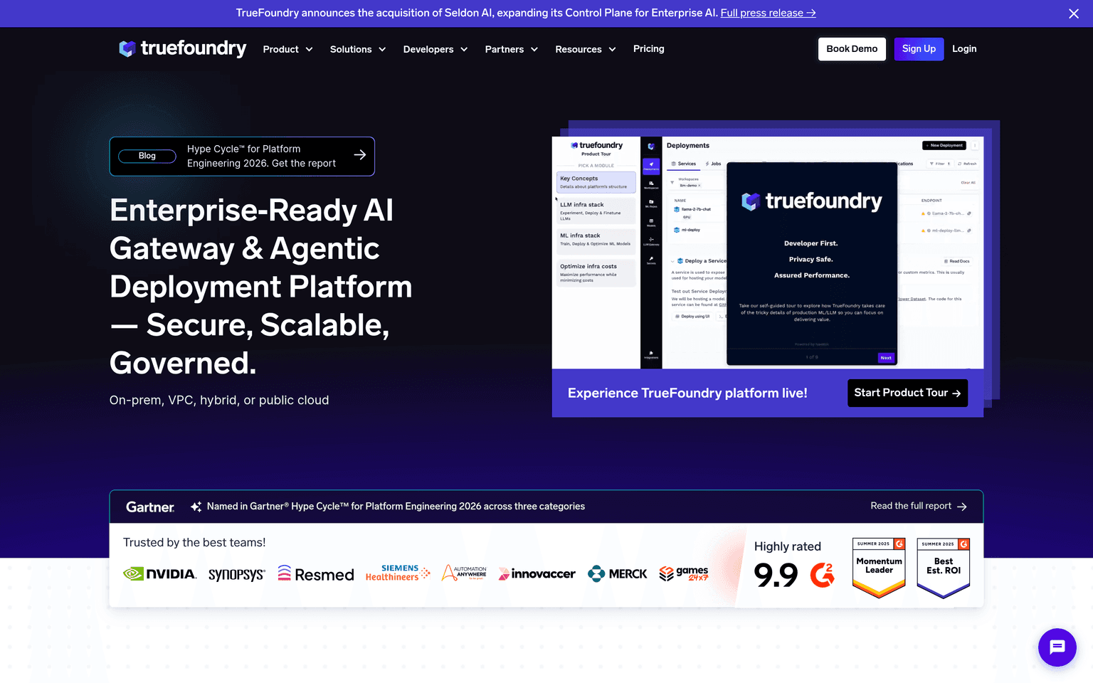Click the sparkle icon next to Gartner text
Image resolution: width=1093 pixels, height=683 pixels.
pyautogui.click(x=196, y=507)
